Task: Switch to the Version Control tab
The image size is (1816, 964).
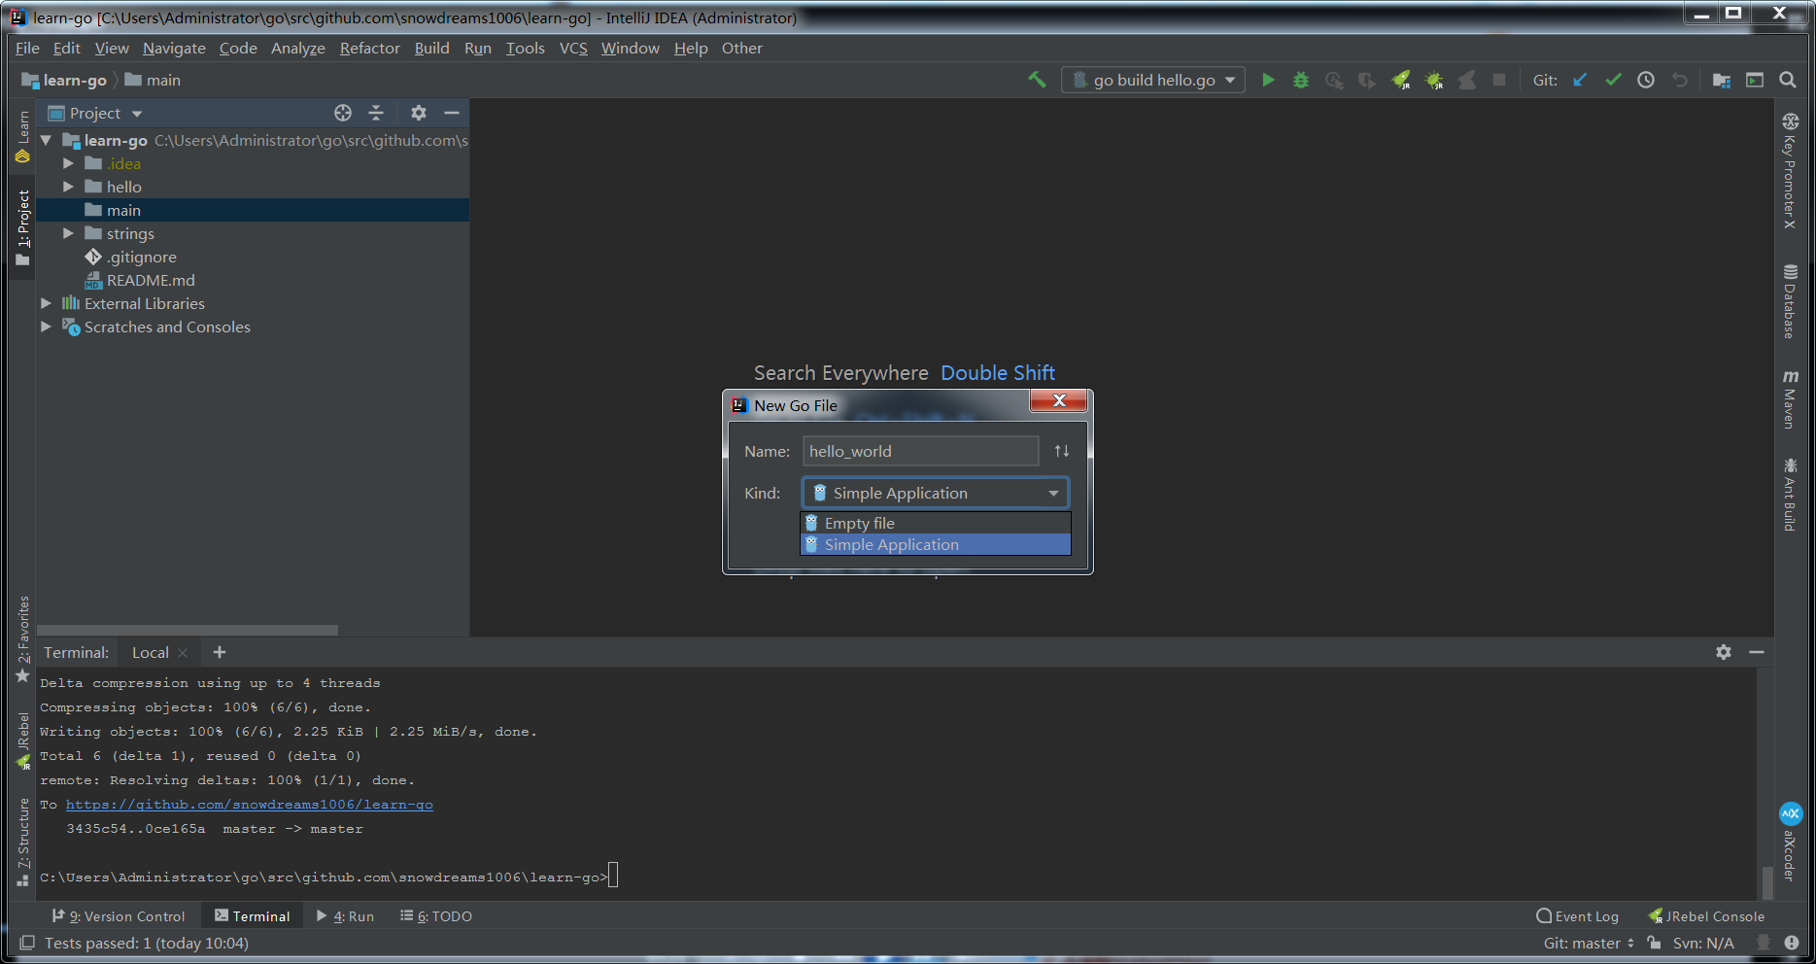Action: [x=119, y=916]
